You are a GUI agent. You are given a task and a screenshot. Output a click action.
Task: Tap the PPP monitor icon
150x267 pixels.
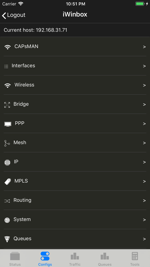pos(8,124)
